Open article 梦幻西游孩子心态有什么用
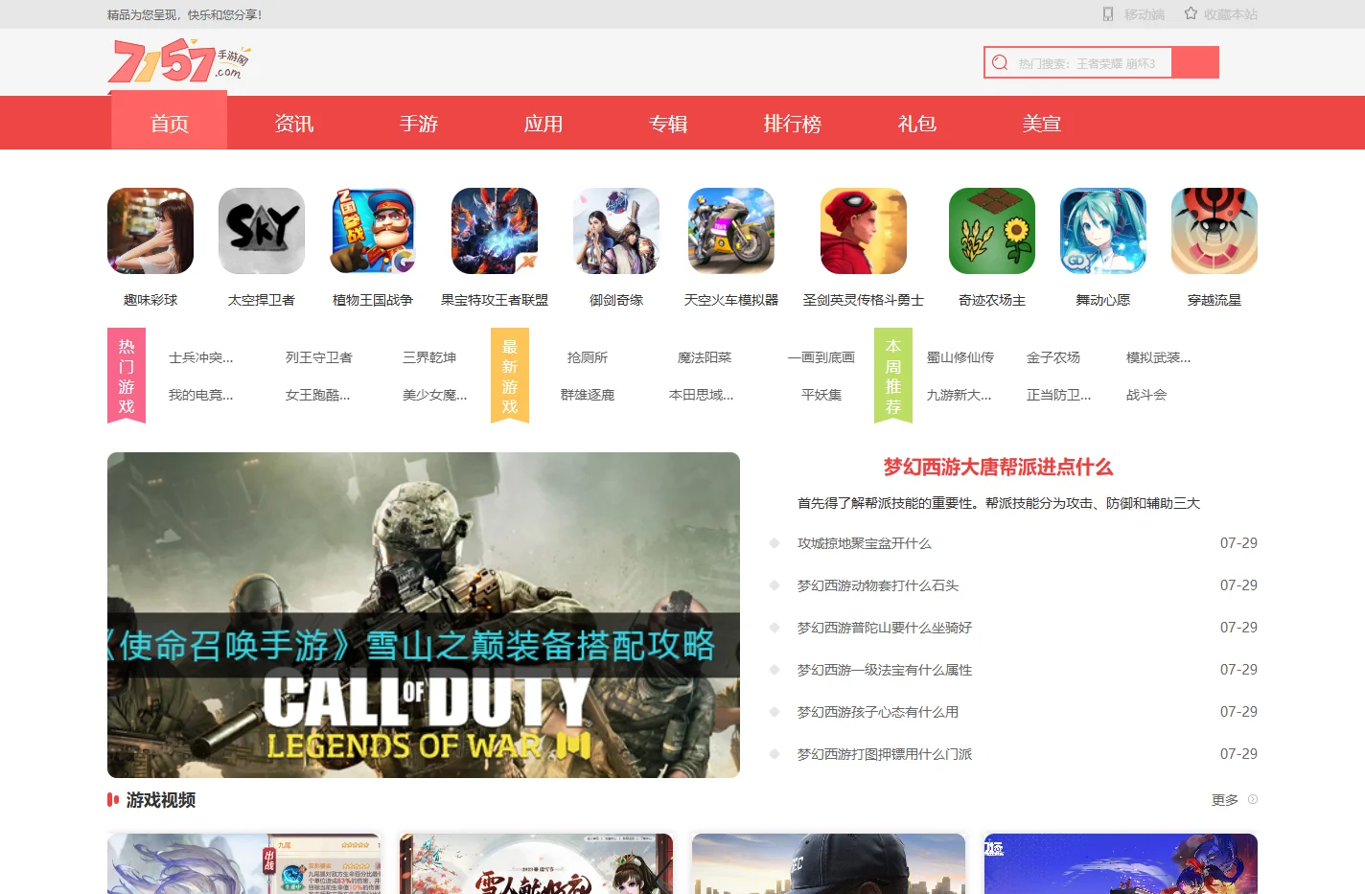The height and width of the screenshot is (894, 1365). [x=878, y=712]
